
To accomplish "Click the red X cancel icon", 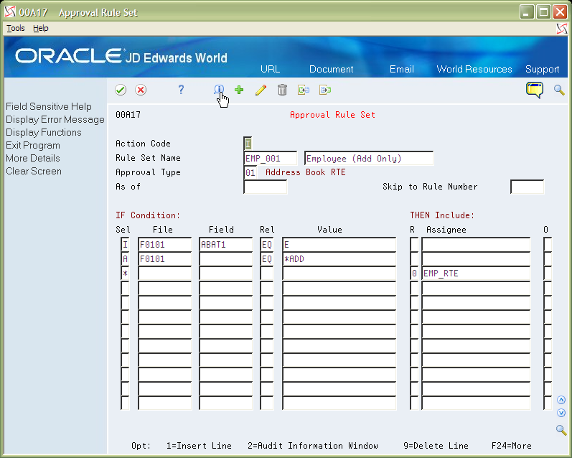I will pyautogui.click(x=141, y=90).
